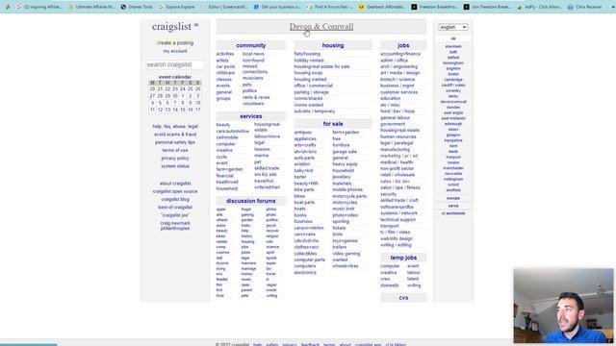Image resolution: width=616 pixels, height=346 pixels.
Task: Open rants & raves under community
Action: click(256, 97)
